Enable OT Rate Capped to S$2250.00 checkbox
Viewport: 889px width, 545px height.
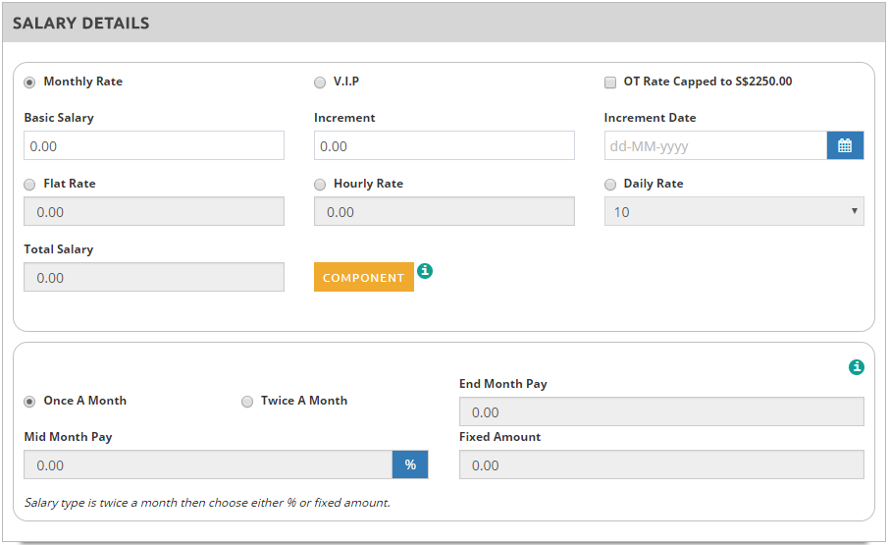[610, 82]
